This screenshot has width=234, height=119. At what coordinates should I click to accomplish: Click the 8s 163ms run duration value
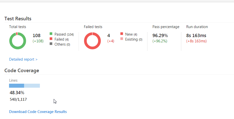[196, 36]
